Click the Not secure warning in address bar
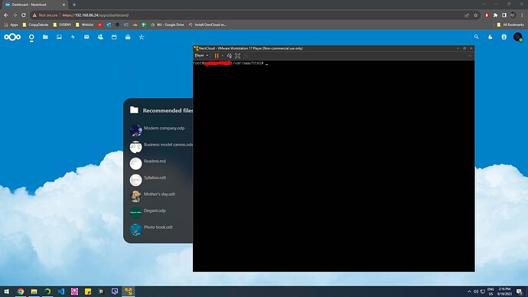The height and width of the screenshot is (297, 528). (x=45, y=15)
